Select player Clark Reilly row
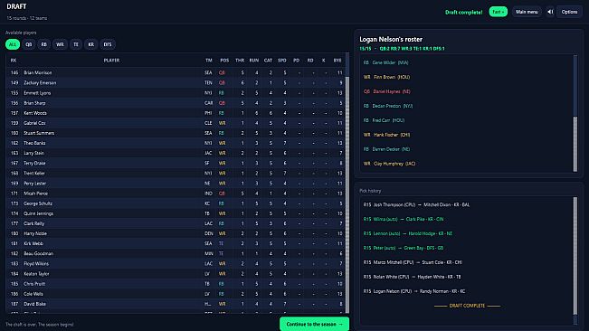The height and width of the screenshot is (331, 589). click(x=175, y=223)
